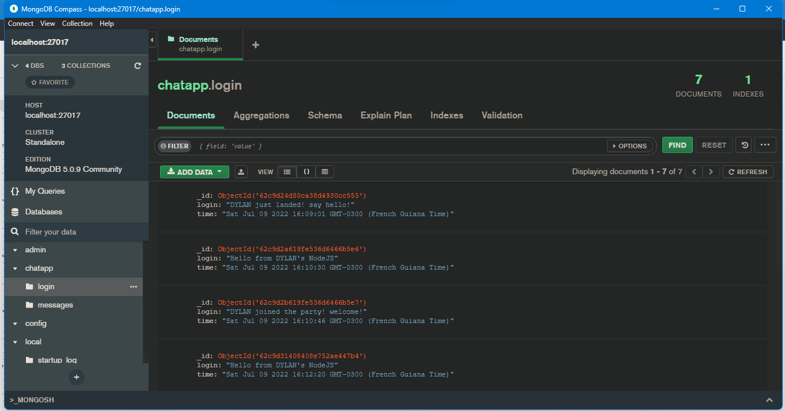Click the FILTER info label

click(x=175, y=146)
